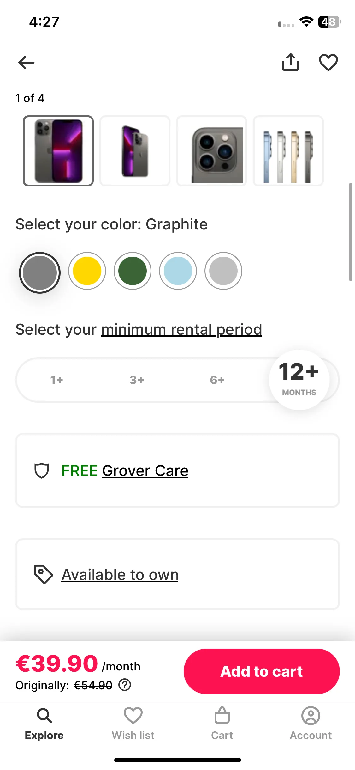Select the 6+ month rental period
This screenshot has width=355, height=770.
pyautogui.click(x=217, y=380)
